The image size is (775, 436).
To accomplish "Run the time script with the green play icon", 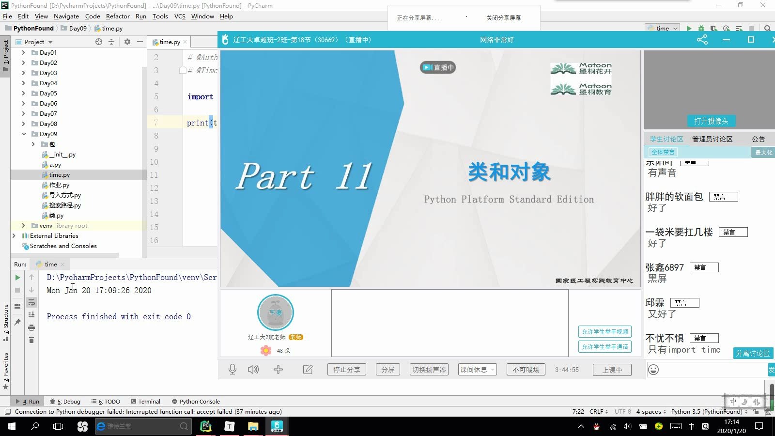I will point(689,28).
